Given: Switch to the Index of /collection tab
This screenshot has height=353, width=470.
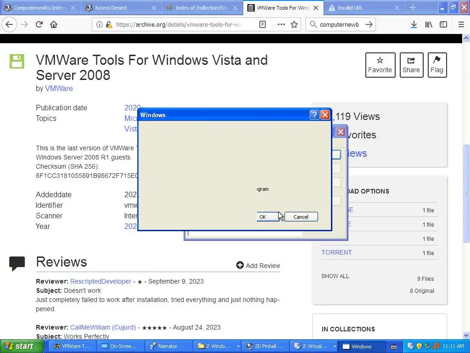Looking at the screenshot, I should tap(202, 7).
